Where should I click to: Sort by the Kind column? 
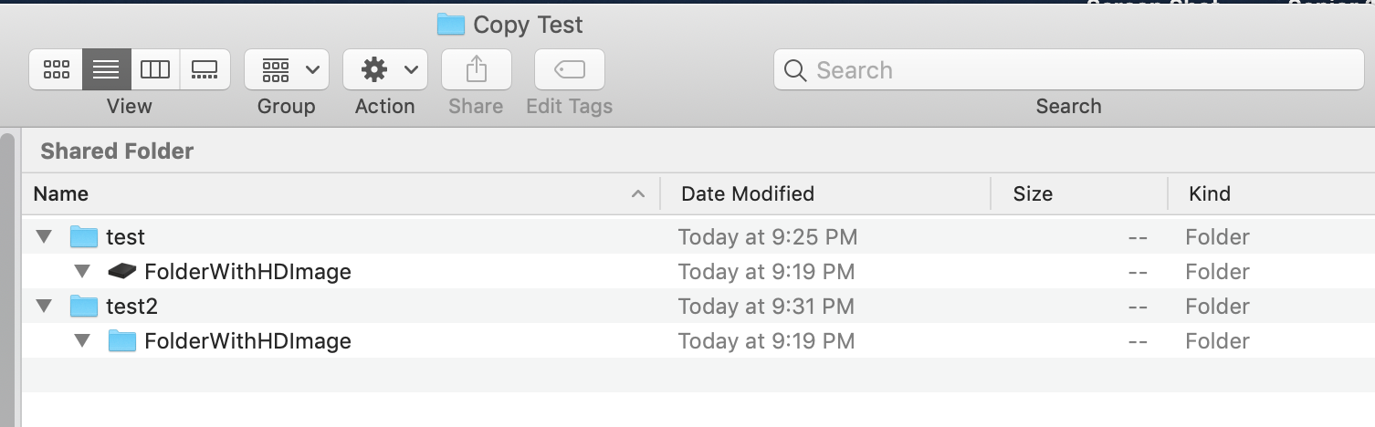point(1209,193)
